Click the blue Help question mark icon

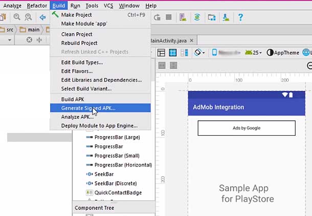pyautogui.click(x=240, y=17)
